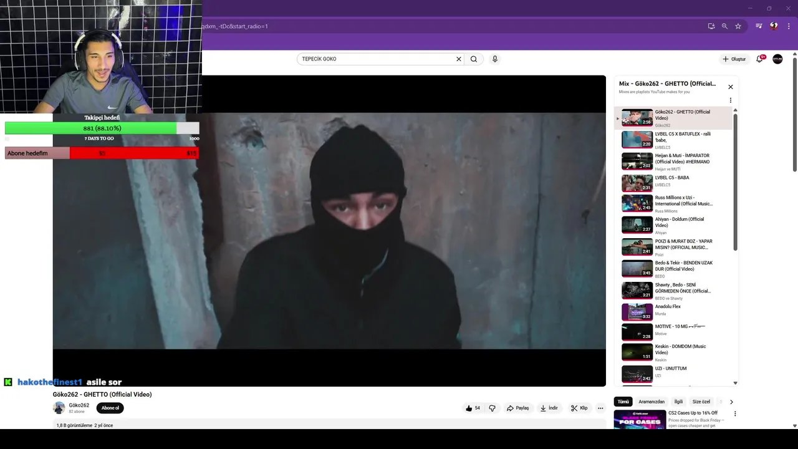Open the YouTube account avatar menu
The image size is (798, 449).
[x=777, y=59]
